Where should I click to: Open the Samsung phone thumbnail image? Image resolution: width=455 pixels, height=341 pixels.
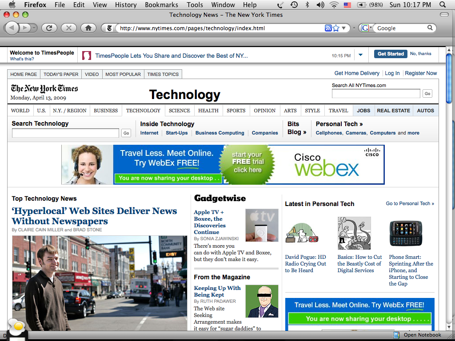406,233
